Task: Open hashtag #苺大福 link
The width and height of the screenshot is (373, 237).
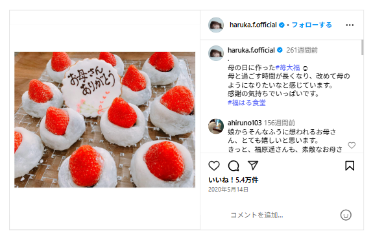Action: pyautogui.click(x=287, y=68)
